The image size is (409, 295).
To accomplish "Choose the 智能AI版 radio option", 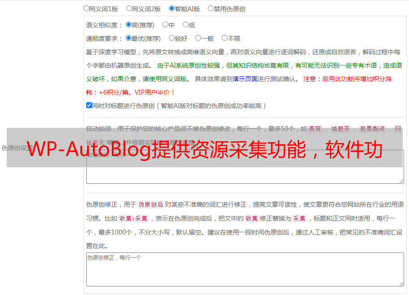I will pyautogui.click(x=172, y=9).
